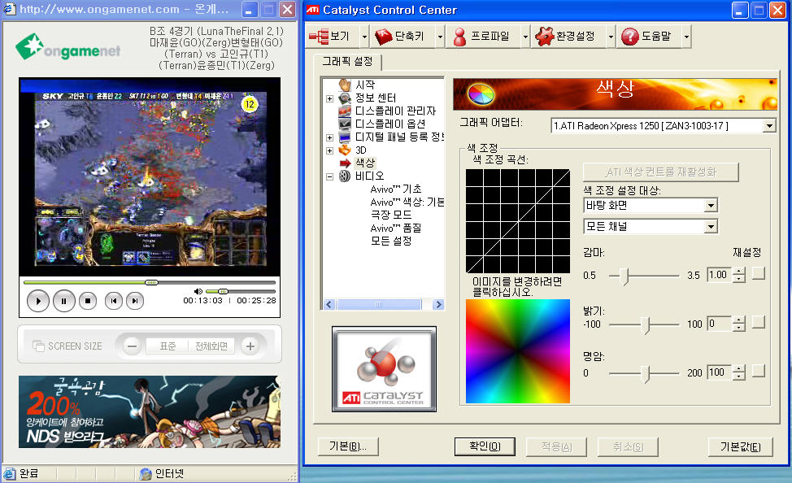The width and height of the screenshot is (792, 483).
Task: Click the tree panel right scroll arrow
Action: (438, 305)
